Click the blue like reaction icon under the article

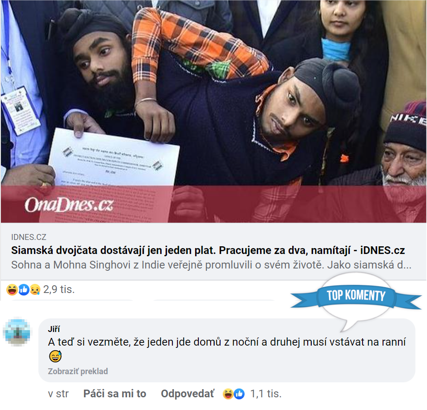(24, 290)
